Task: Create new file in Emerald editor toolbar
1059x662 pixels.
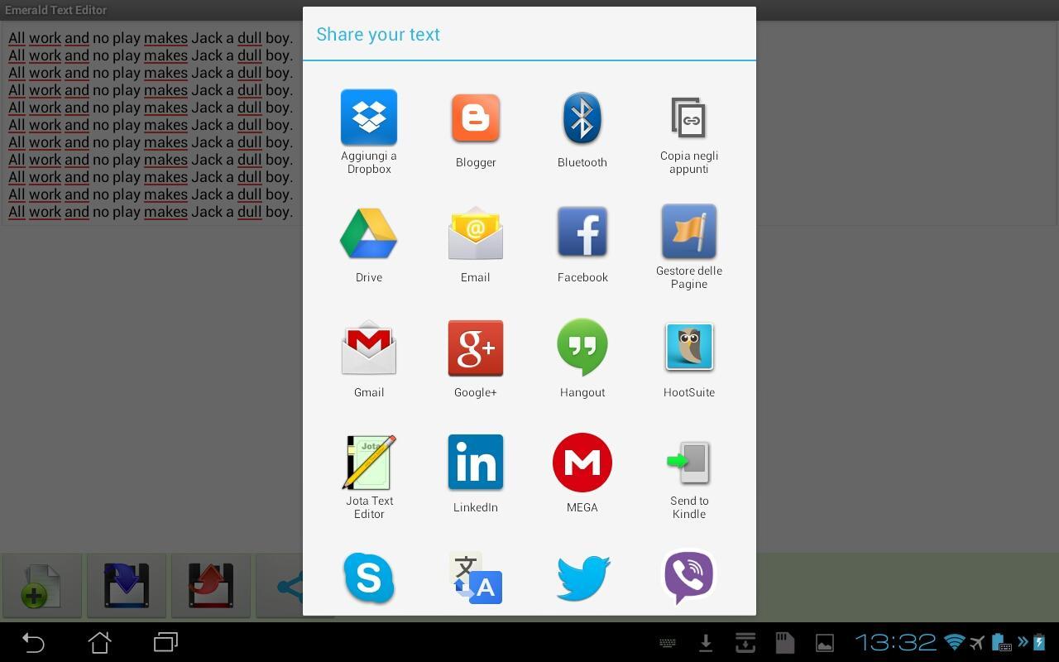Action: (x=42, y=586)
